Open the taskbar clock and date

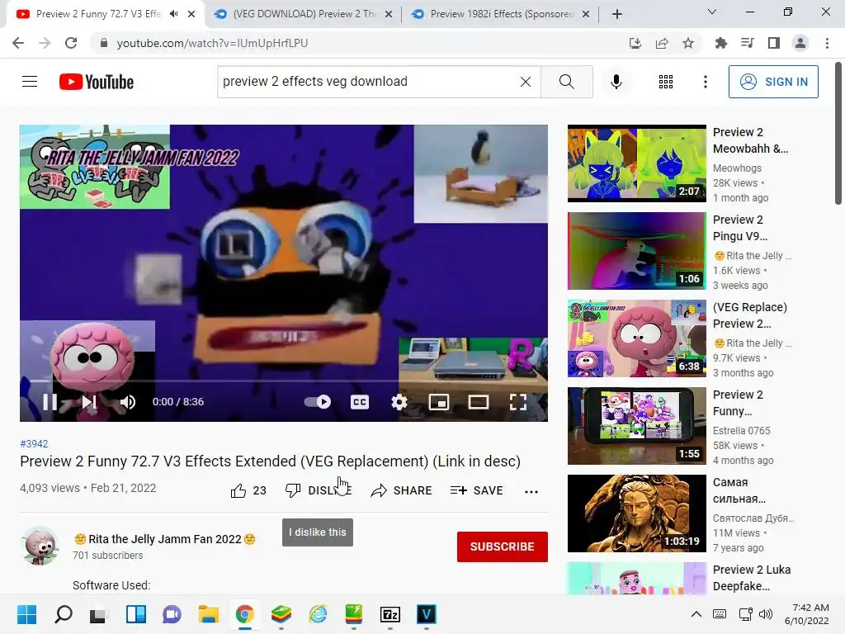pos(807,614)
